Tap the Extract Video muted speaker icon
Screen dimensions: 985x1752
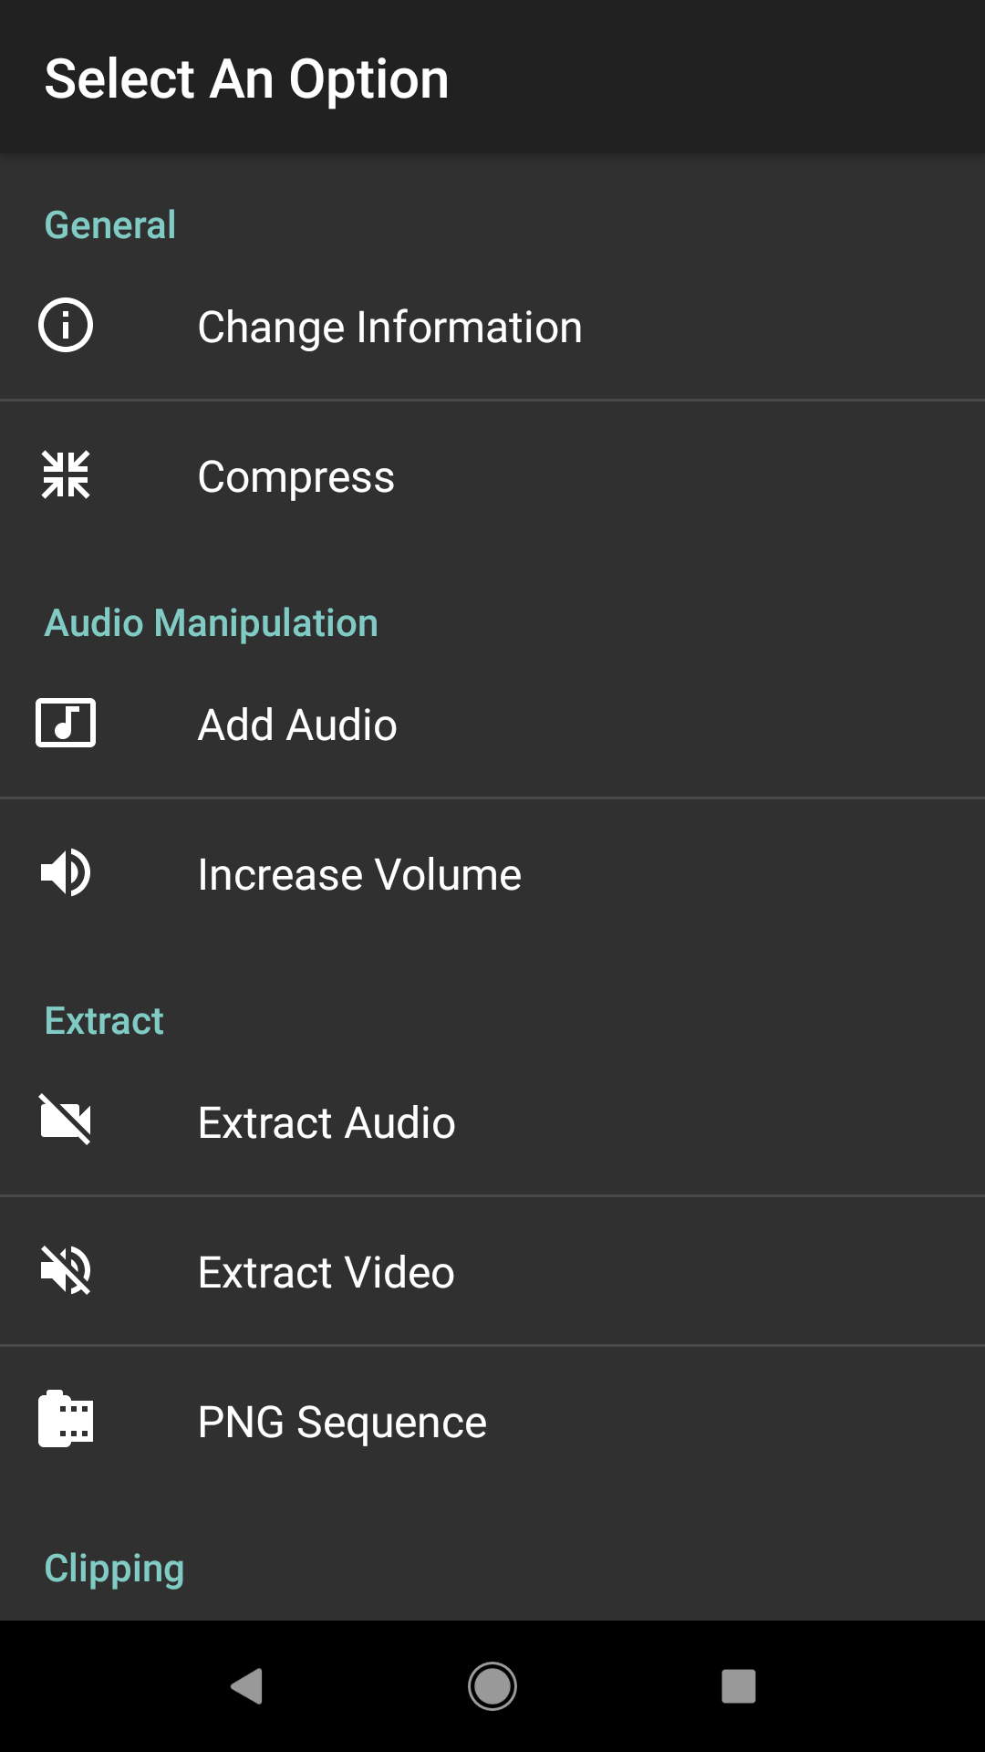click(66, 1270)
